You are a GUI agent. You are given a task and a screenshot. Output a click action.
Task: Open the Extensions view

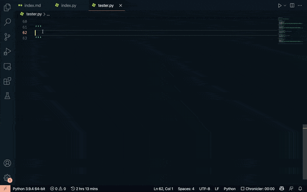click(7, 81)
